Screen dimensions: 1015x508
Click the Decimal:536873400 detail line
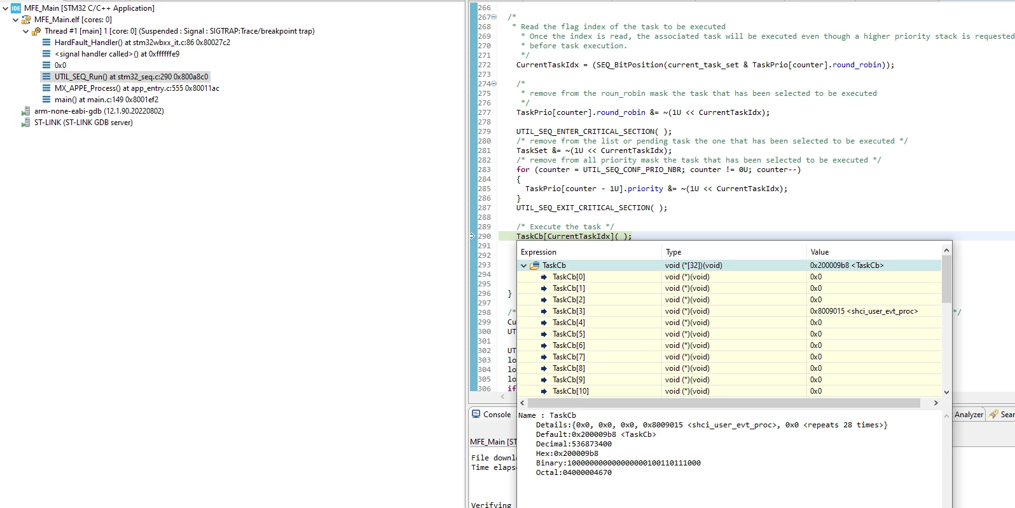pyautogui.click(x=574, y=444)
